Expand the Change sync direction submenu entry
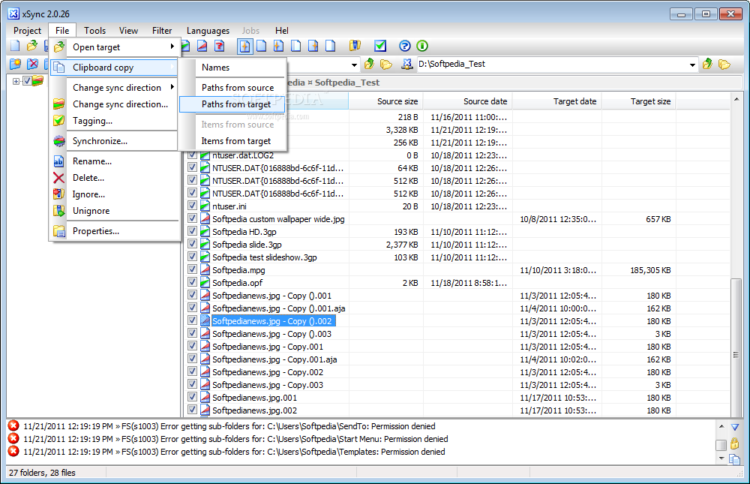 coord(115,88)
